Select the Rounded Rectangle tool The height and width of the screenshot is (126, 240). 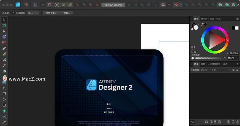click(4, 105)
